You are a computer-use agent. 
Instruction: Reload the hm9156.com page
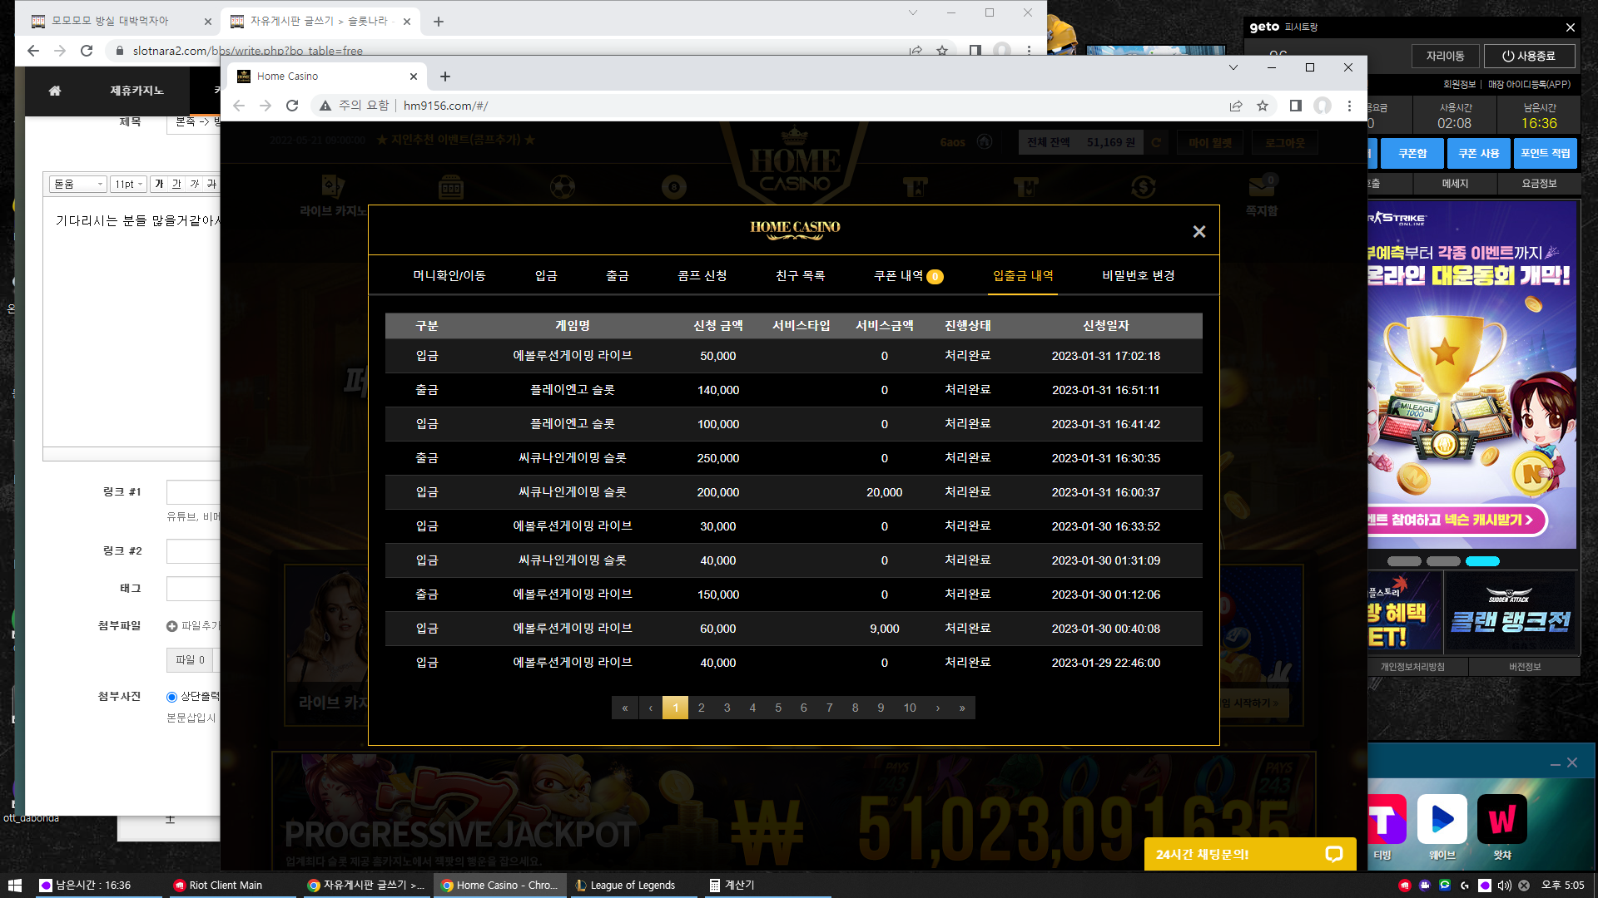tap(292, 106)
